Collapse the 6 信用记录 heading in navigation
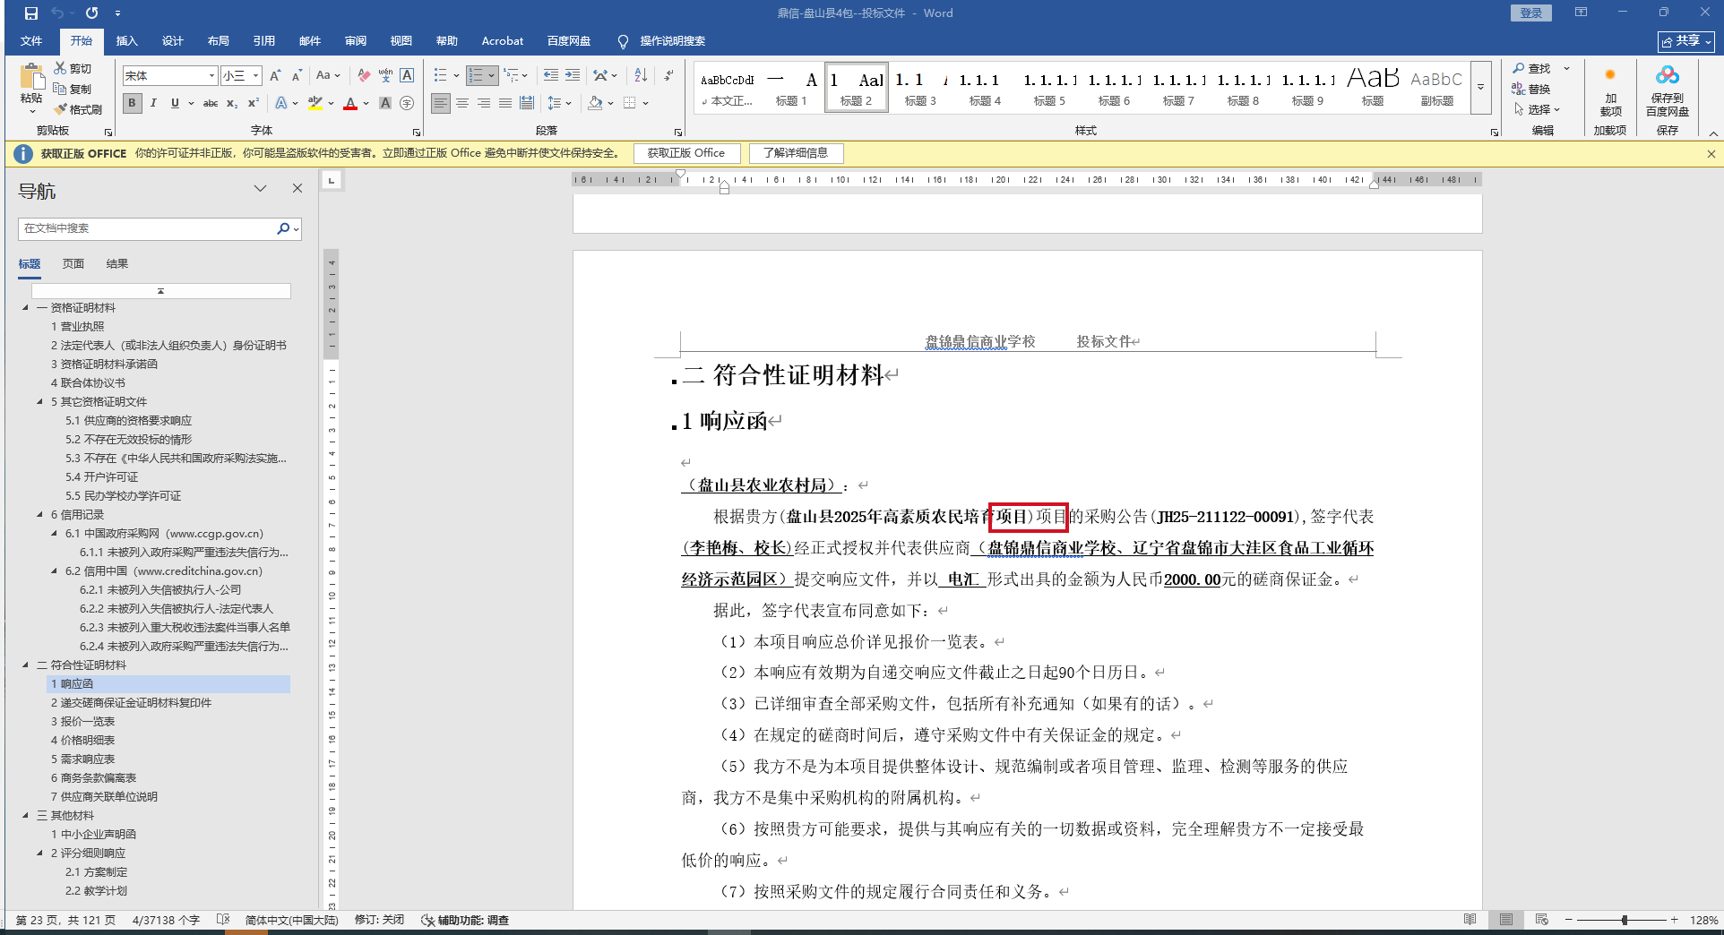Screen dimensions: 1724x935 (x=39, y=515)
